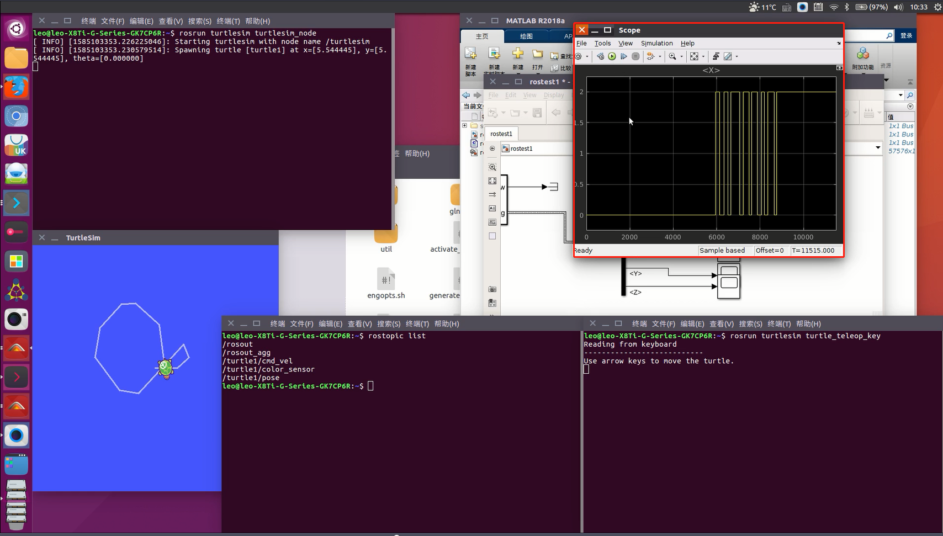Image resolution: width=943 pixels, height=536 pixels.
Task: Click inside the turtle_teleop_key terminal
Action: pyautogui.click(x=762, y=442)
